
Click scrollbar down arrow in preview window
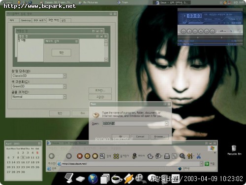(x=106, y=60)
